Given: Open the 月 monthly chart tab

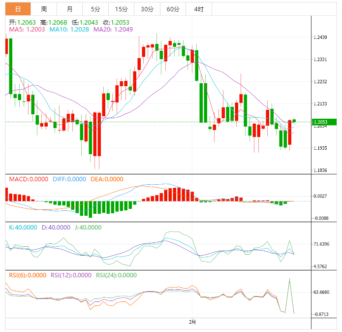Looking at the screenshot, I should [69, 9].
